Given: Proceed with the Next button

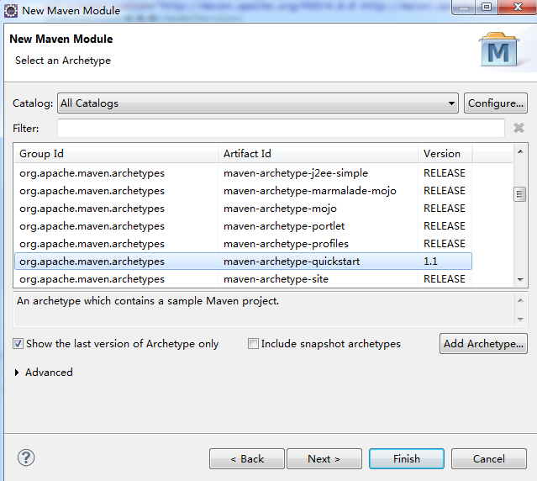Looking at the screenshot, I should tap(324, 459).
